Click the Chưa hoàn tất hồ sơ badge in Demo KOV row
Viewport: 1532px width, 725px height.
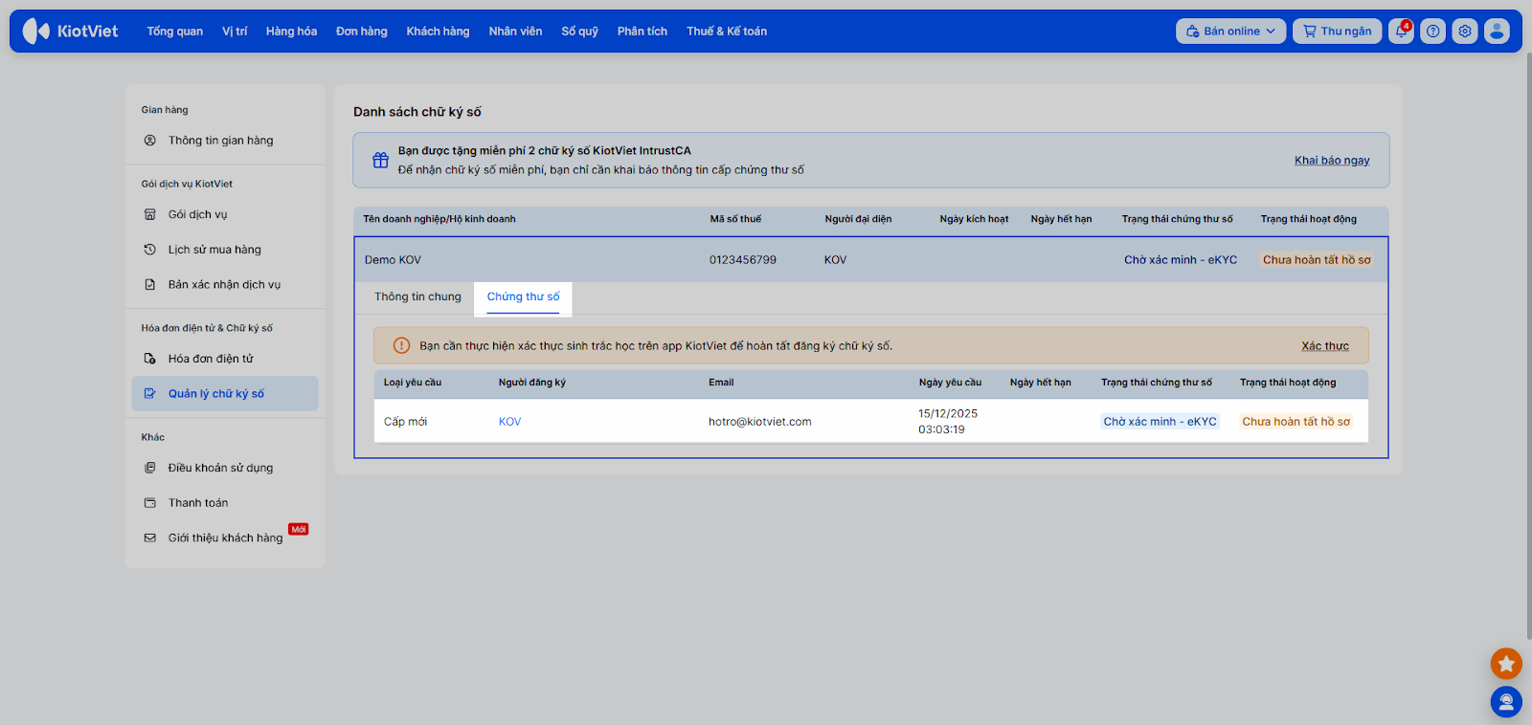coord(1317,260)
